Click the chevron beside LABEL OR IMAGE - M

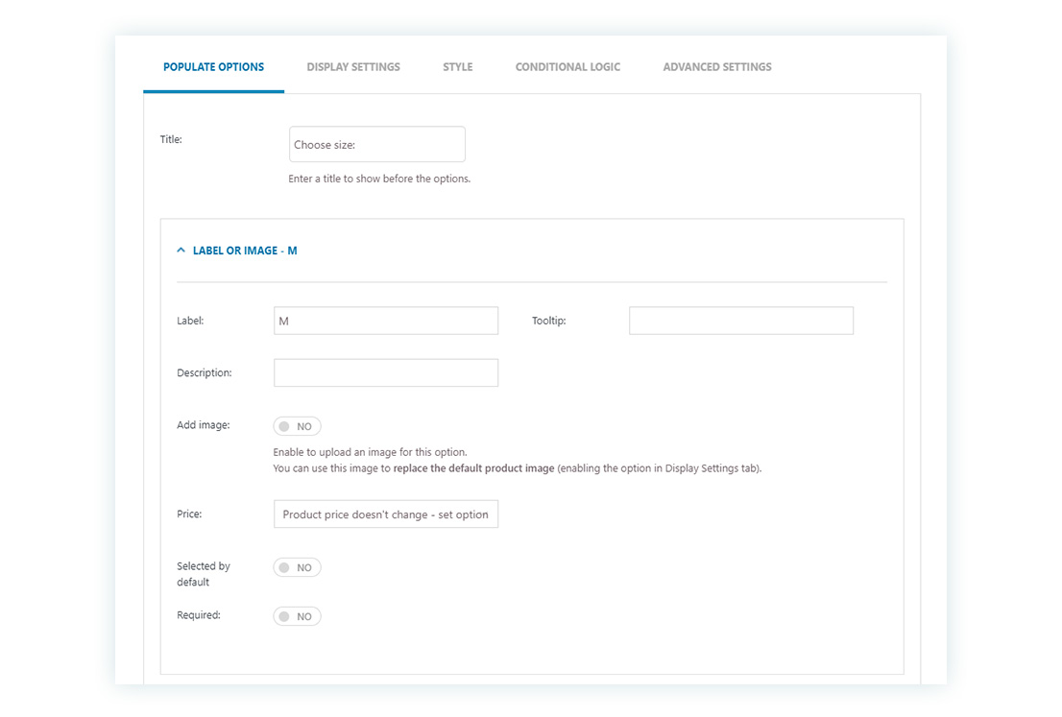point(181,250)
